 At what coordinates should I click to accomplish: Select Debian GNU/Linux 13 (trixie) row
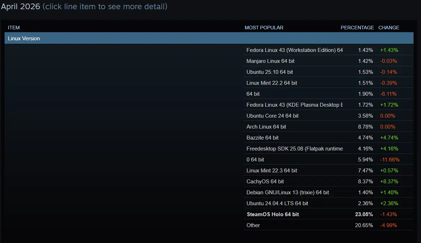pyautogui.click(x=328, y=192)
